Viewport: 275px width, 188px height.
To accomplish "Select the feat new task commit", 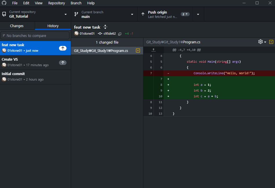I will pyautogui.click(x=36, y=48).
